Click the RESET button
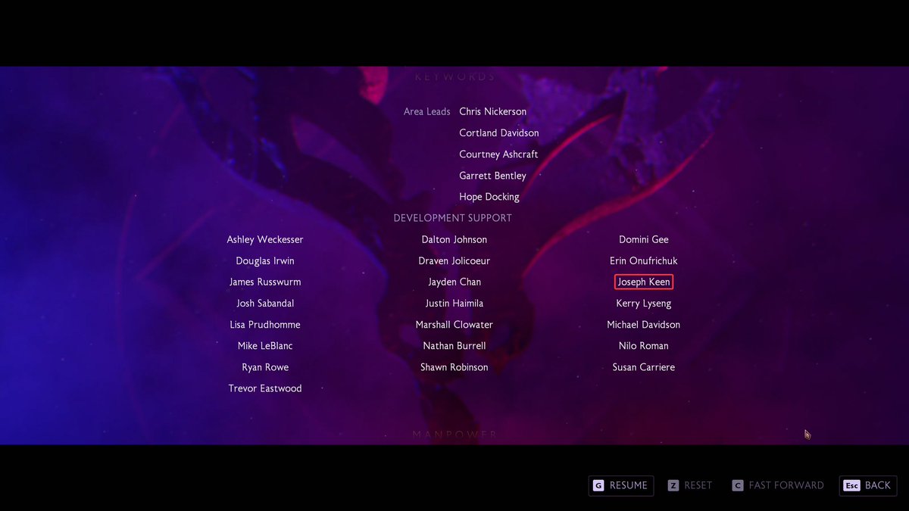Image resolution: width=909 pixels, height=511 pixels. (690, 485)
